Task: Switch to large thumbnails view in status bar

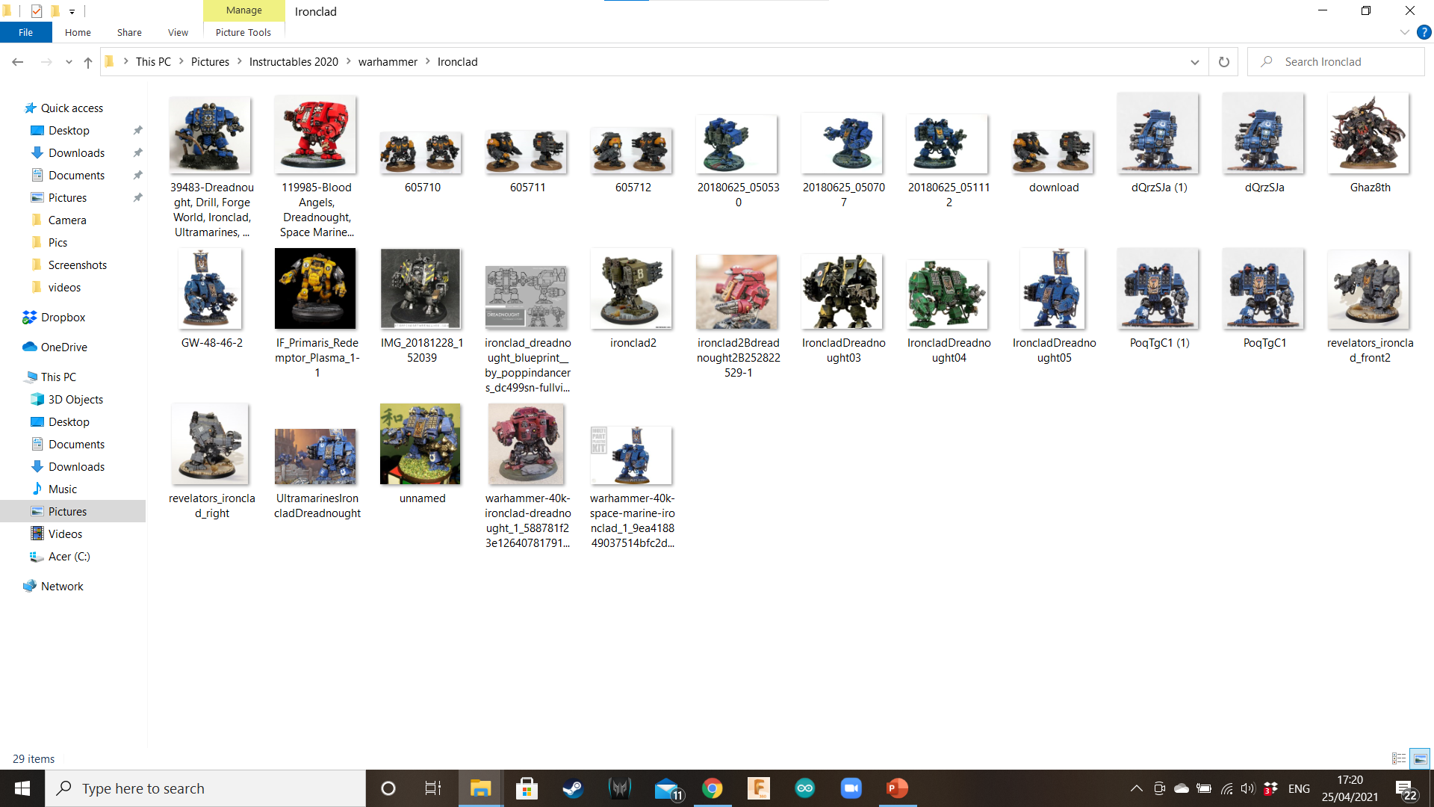Action: tap(1419, 758)
